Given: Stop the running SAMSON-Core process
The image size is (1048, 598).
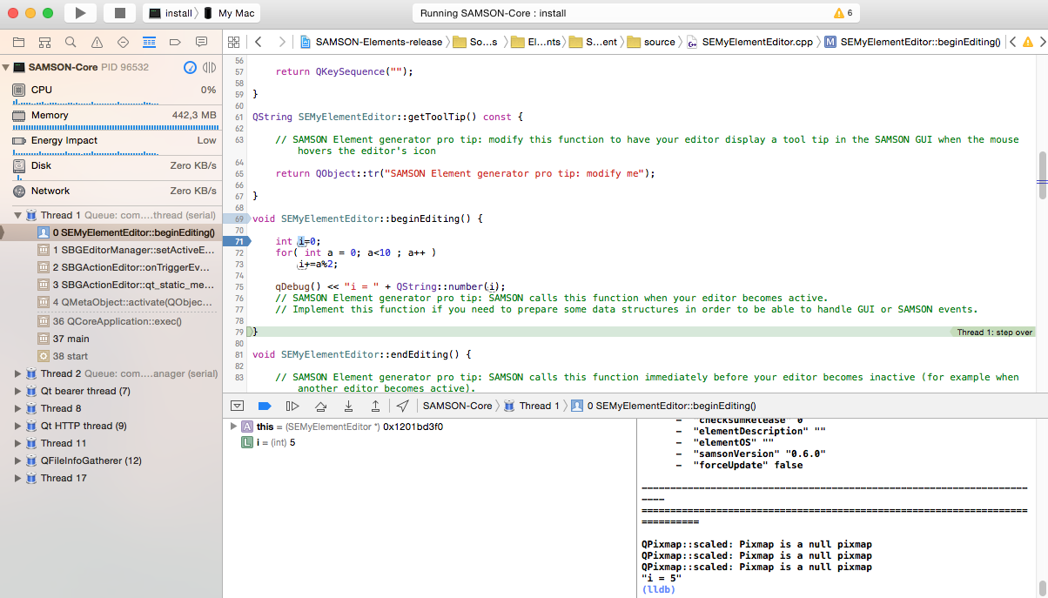Looking at the screenshot, I should click(122, 12).
